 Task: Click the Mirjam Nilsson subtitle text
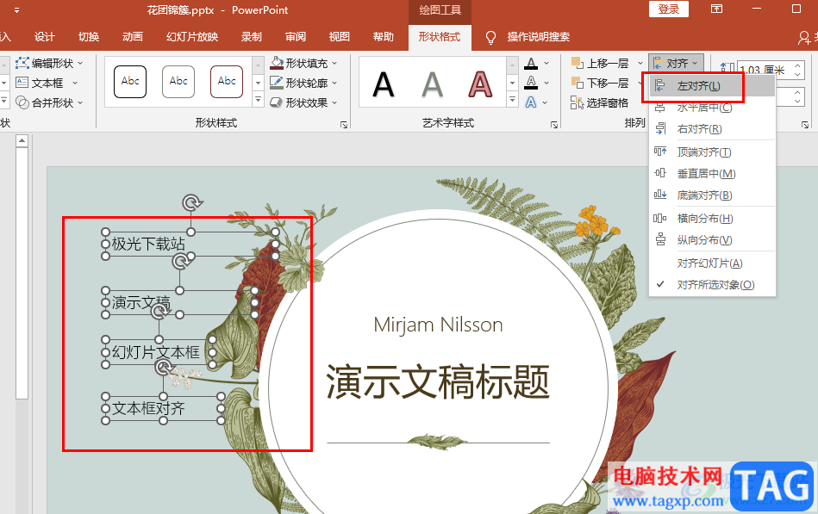tap(438, 325)
